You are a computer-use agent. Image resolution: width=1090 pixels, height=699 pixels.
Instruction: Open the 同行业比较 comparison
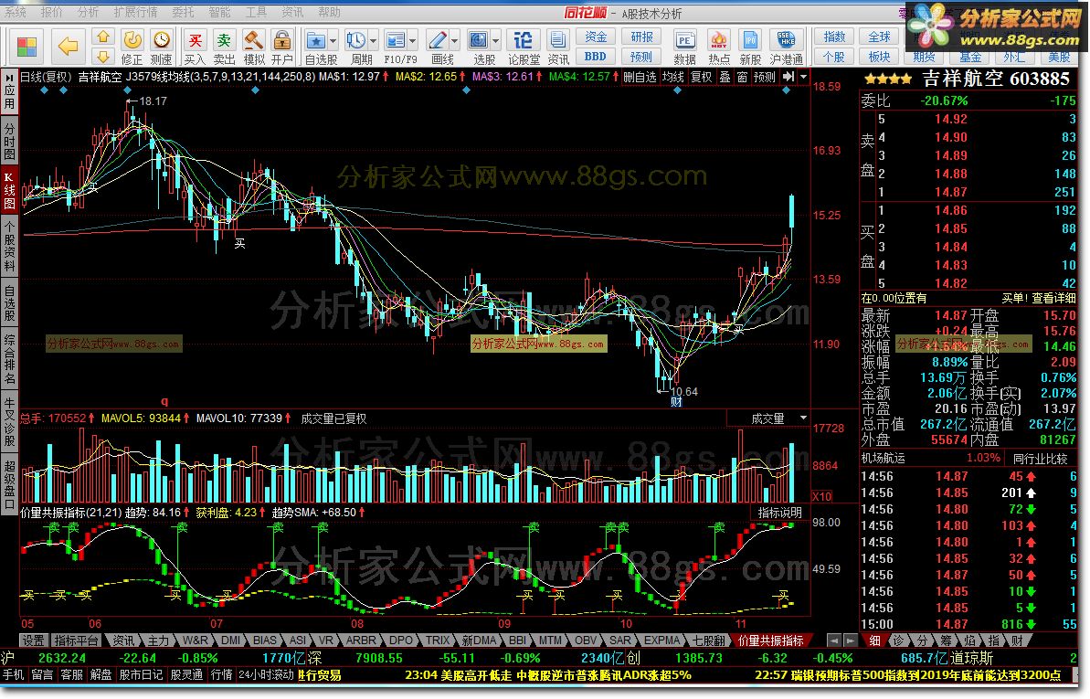click(1040, 459)
